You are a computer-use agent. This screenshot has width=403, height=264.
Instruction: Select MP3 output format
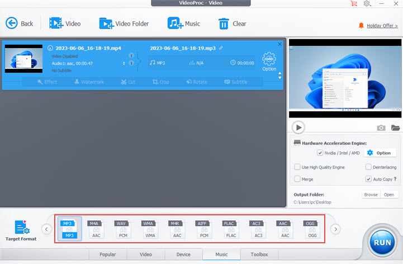pos(69,229)
